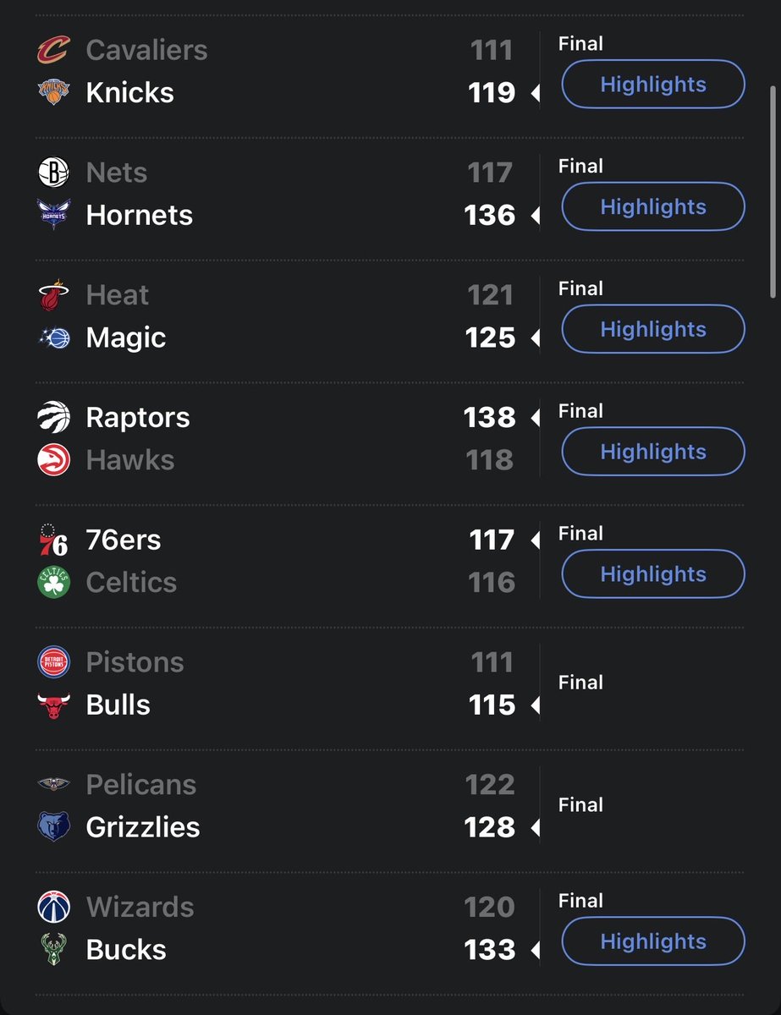Click the 76ers team logo
The width and height of the screenshot is (781, 1015).
click(53, 540)
